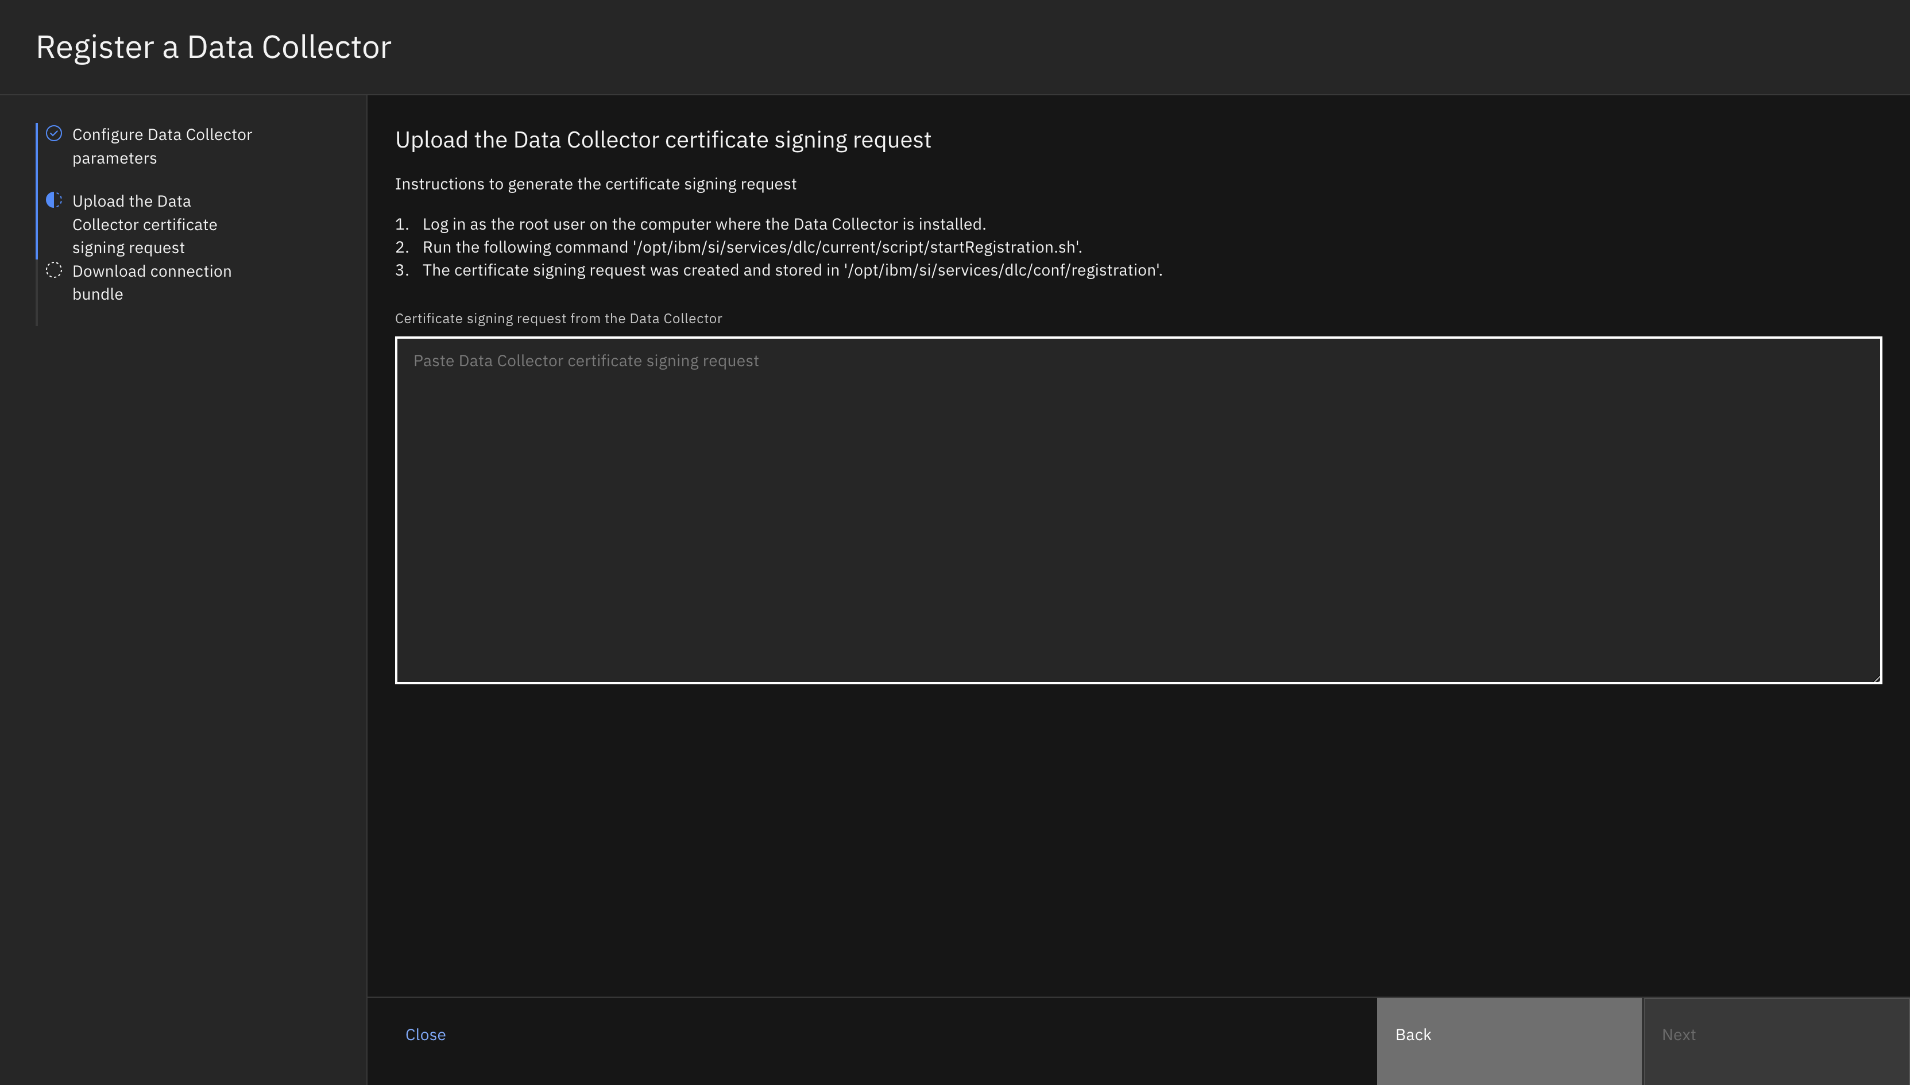Click the disabled Next button
Screen dimensions: 1910x1085
pos(1775,1034)
